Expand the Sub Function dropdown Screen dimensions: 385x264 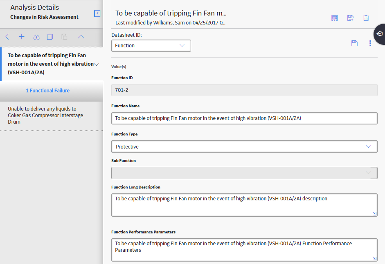click(x=244, y=173)
